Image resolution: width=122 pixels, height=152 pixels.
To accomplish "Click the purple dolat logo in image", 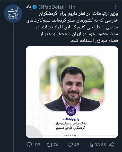I will pyautogui.click(x=71, y=111).
